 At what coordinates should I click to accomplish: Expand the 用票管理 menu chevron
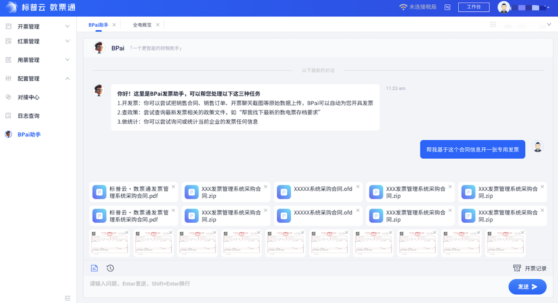click(x=67, y=60)
